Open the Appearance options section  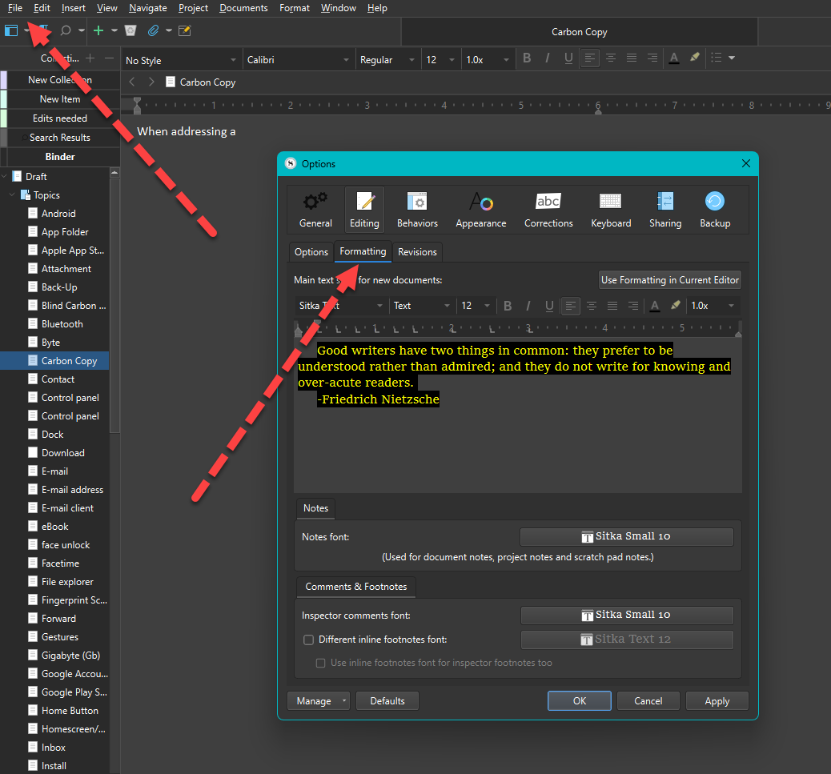coord(480,210)
